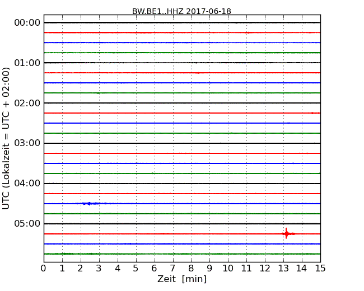Click x-axis tick label 11
Viewport: 364px width, 291px height.
tap(246, 269)
